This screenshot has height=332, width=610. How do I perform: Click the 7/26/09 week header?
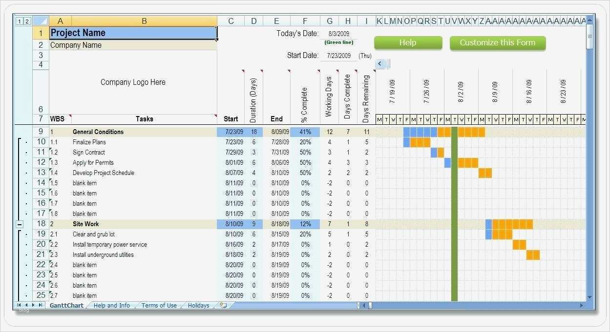coord(427,91)
